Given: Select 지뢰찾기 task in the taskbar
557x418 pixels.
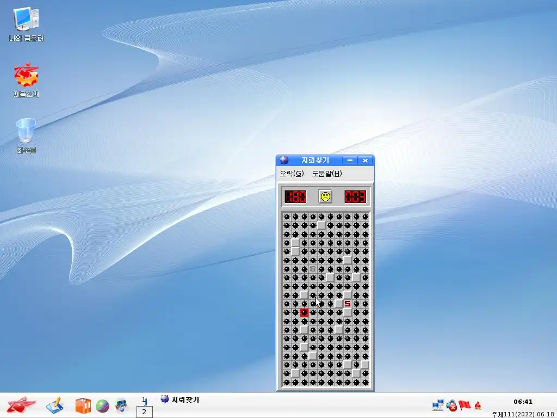Looking at the screenshot, I should pyautogui.click(x=180, y=399).
